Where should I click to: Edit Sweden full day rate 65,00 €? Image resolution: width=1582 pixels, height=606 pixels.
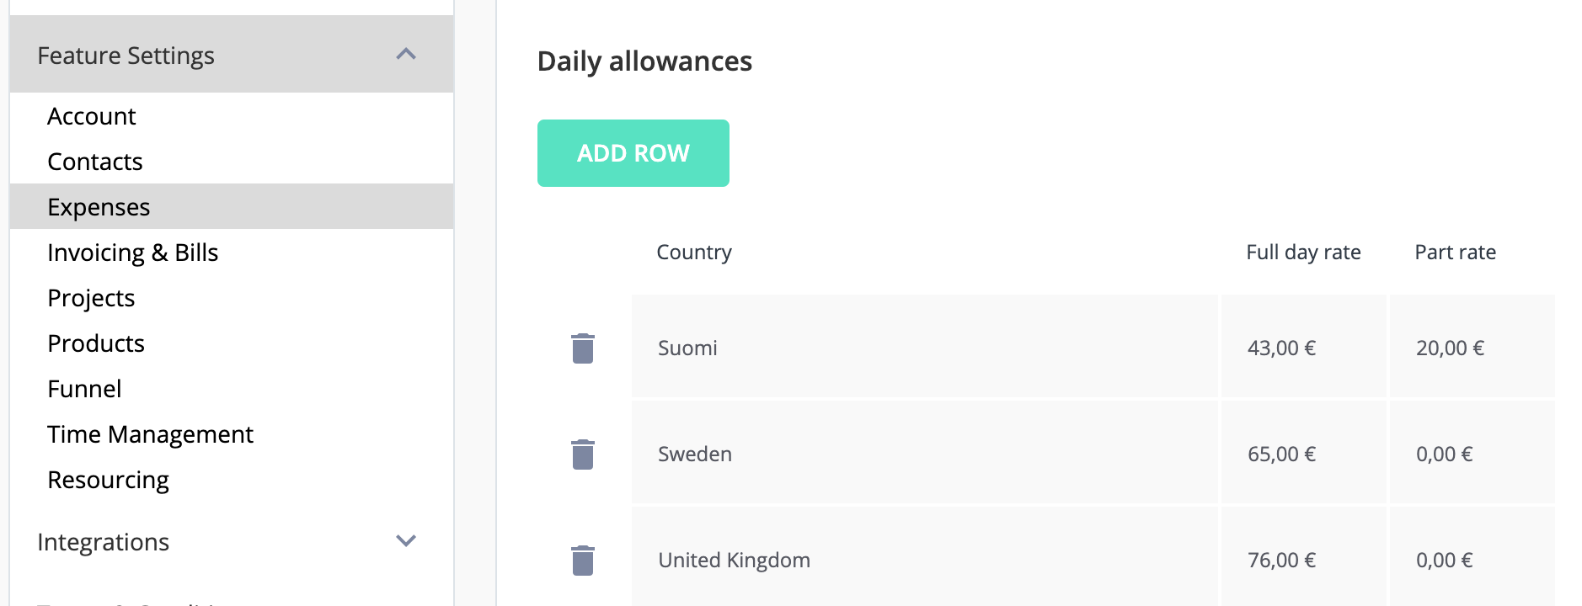click(1303, 453)
